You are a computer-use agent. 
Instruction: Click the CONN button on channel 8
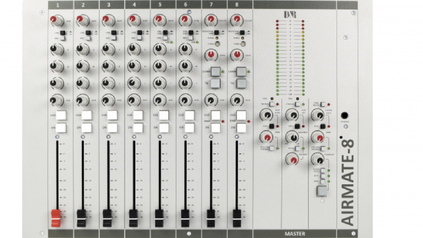(241, 72)
